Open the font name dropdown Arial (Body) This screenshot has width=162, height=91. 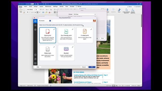point(31,10)
